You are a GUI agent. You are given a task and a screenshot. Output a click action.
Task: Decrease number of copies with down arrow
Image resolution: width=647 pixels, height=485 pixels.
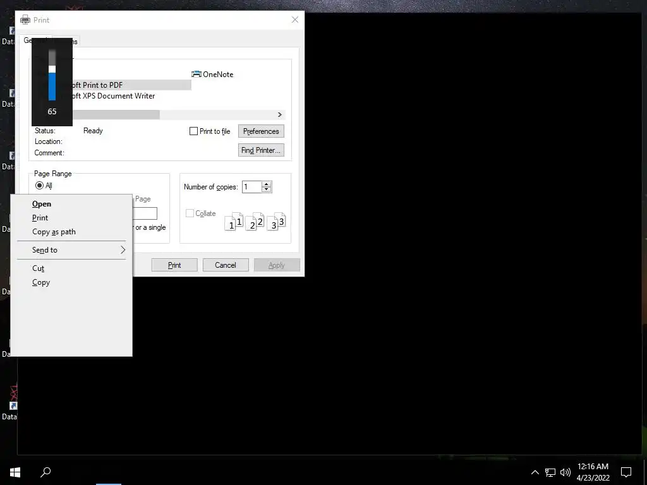pos(267,189)
